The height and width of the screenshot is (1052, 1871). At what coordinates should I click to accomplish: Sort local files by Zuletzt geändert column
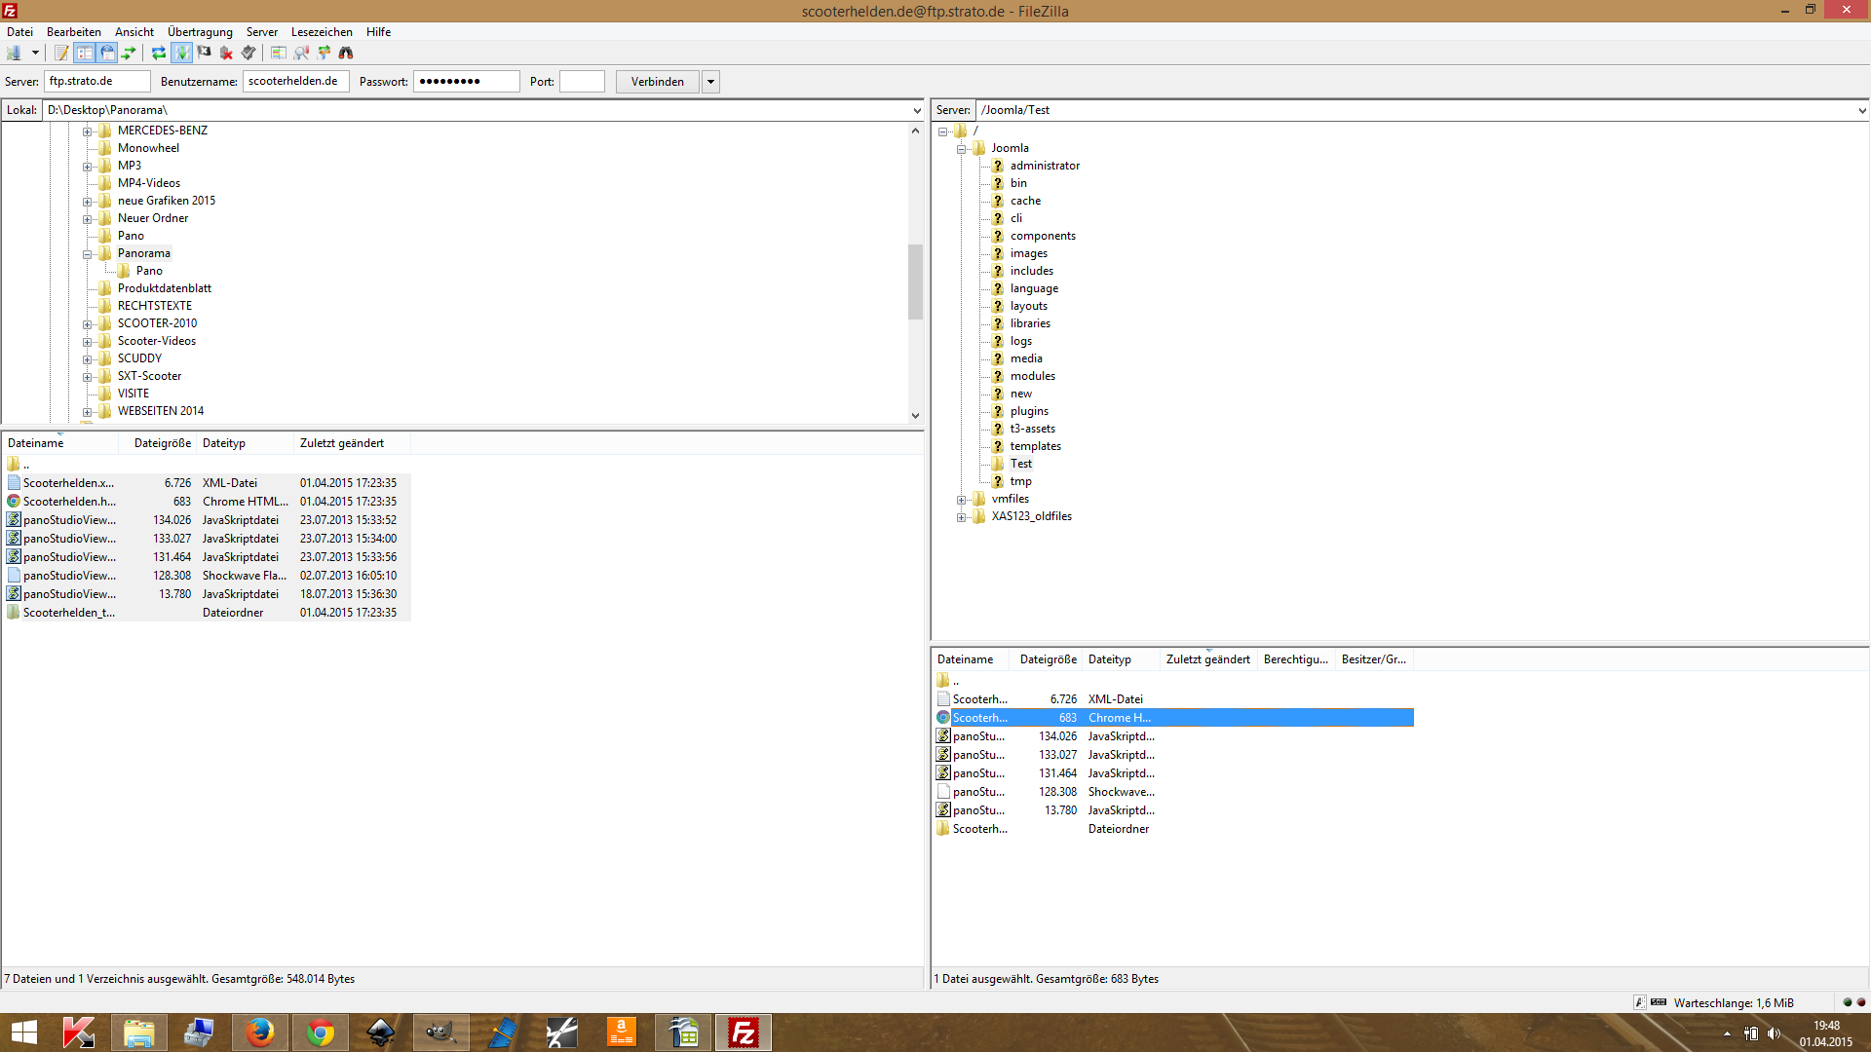pos(342,443)
